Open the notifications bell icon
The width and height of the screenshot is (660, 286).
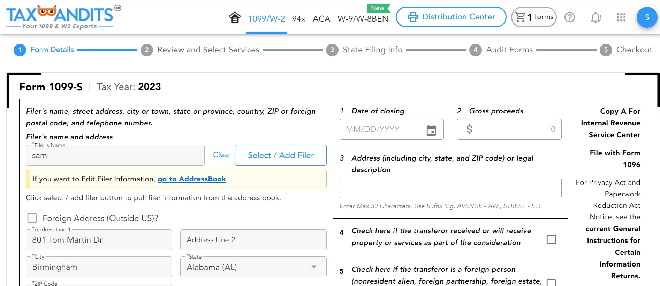pyautogui.click(x=595, y=17)
